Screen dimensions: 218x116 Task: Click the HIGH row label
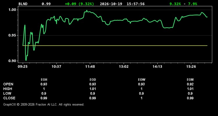[x=8, y=89]
